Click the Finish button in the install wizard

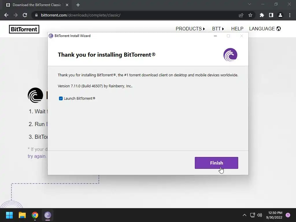point(216,163)
